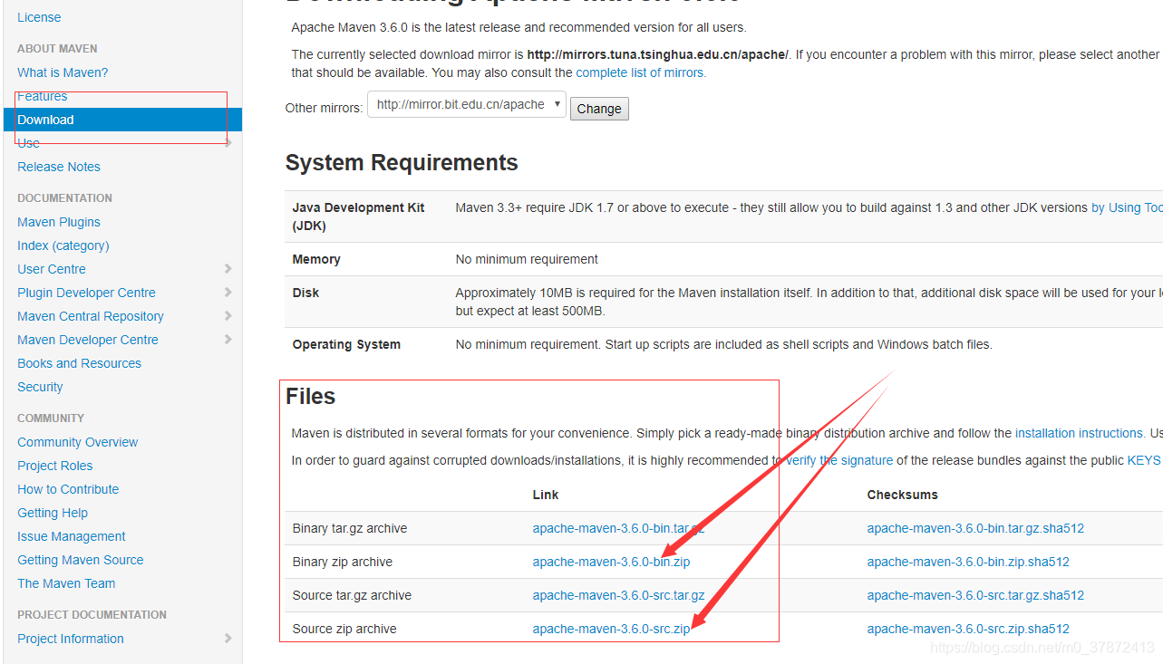Download apache-maven-3.6.0-src.zip
Screen dimensions: 1163x664
point(611,629)
